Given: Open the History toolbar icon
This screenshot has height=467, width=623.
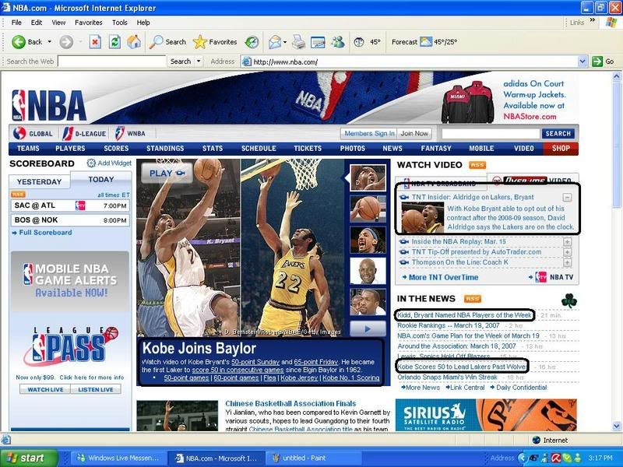Looking at the screenshot, I should 252,42.
